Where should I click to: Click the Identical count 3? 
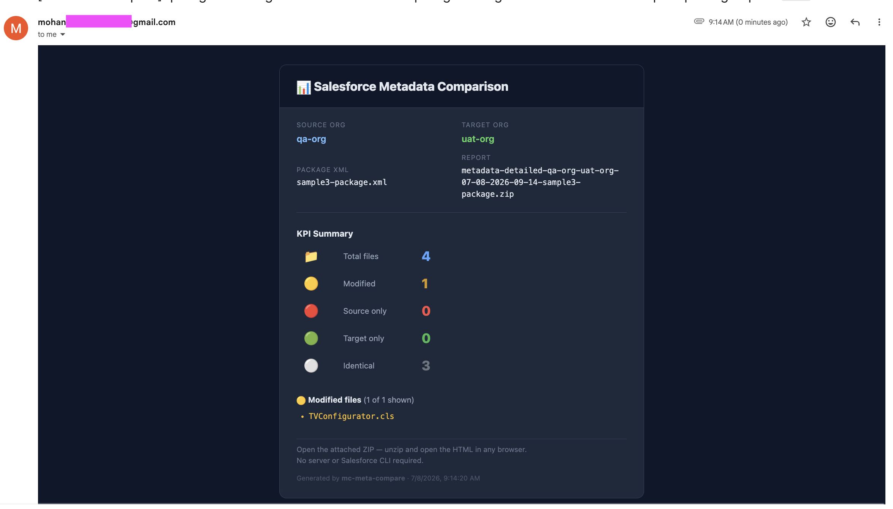coord(426,366)
